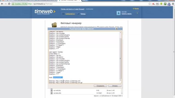Click the envelope messages icon
This screenshot has height=98, width=175.
63,14
